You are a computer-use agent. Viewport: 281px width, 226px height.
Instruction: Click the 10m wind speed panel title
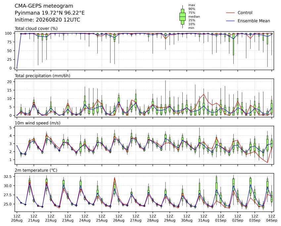tap(37, 123)
